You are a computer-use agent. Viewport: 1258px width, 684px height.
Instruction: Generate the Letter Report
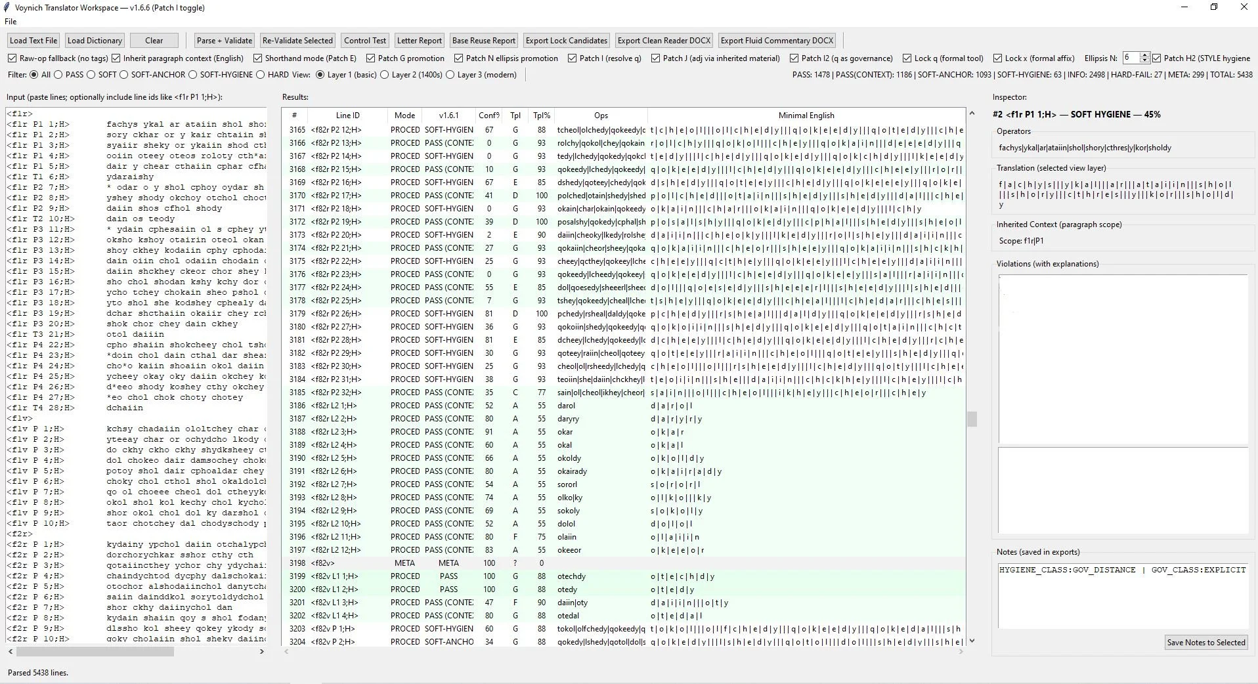coord(418,40)
